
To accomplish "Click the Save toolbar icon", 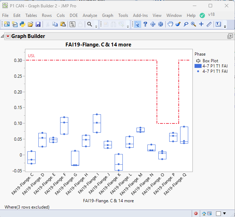I will pos(38,24).
